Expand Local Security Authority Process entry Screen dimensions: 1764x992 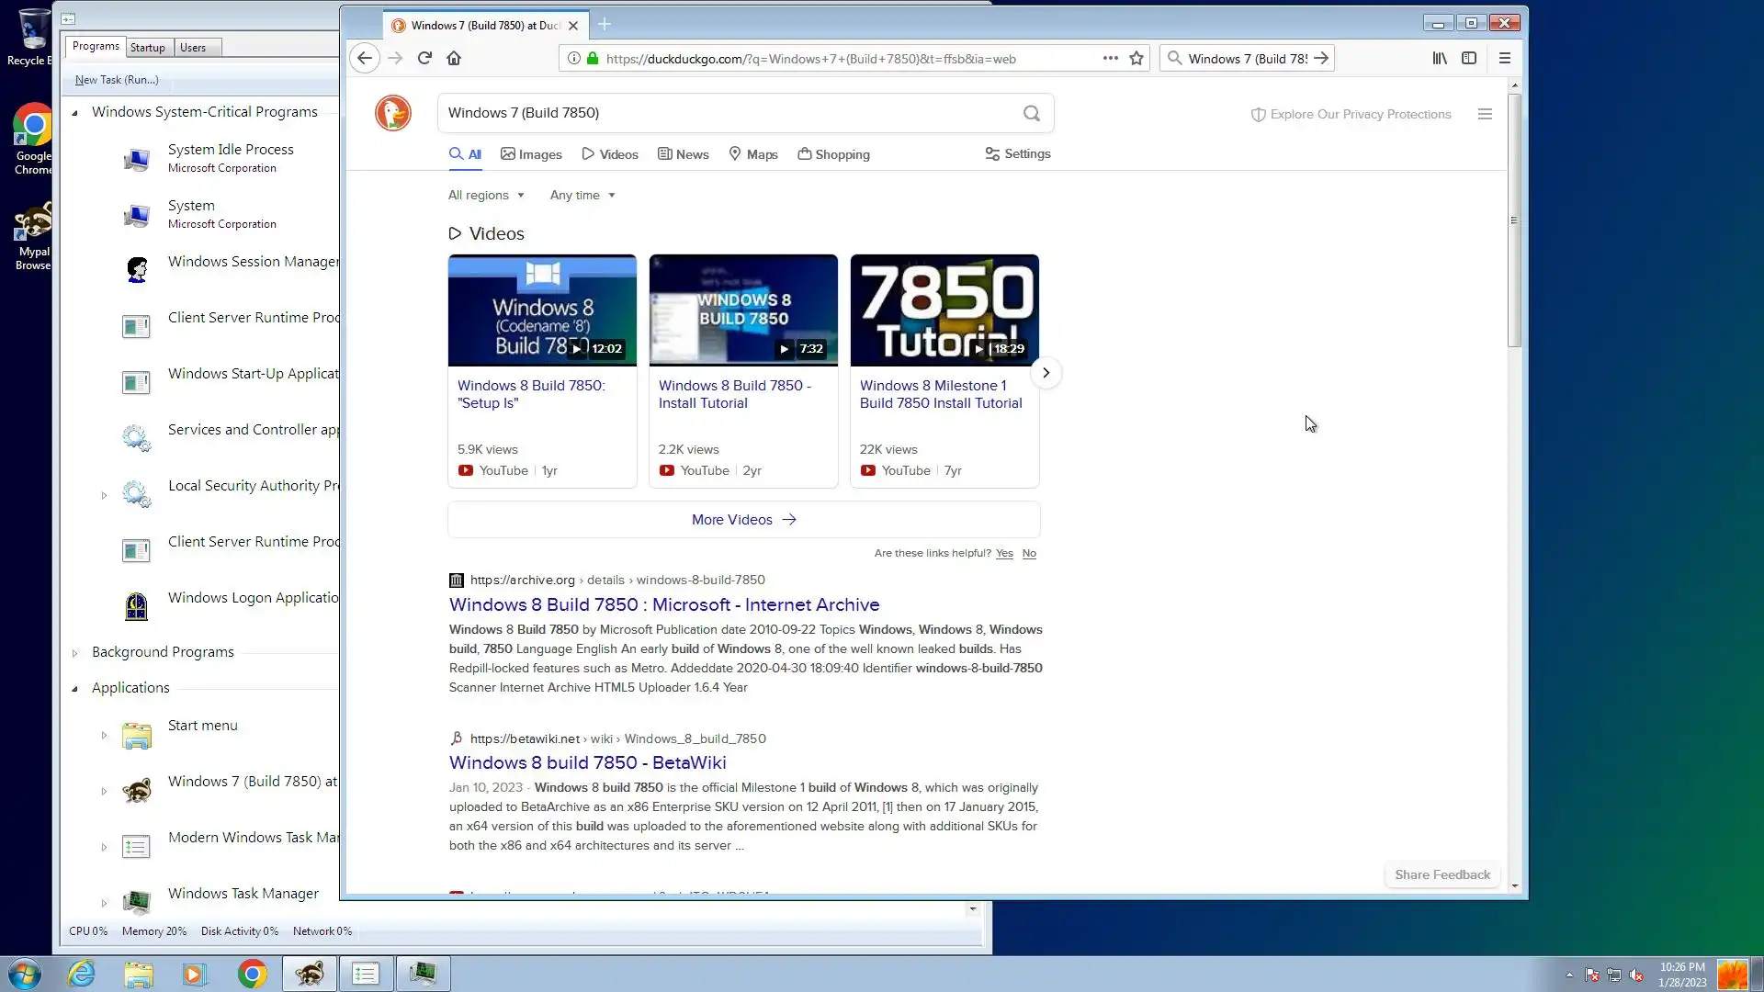coord(104,495)
